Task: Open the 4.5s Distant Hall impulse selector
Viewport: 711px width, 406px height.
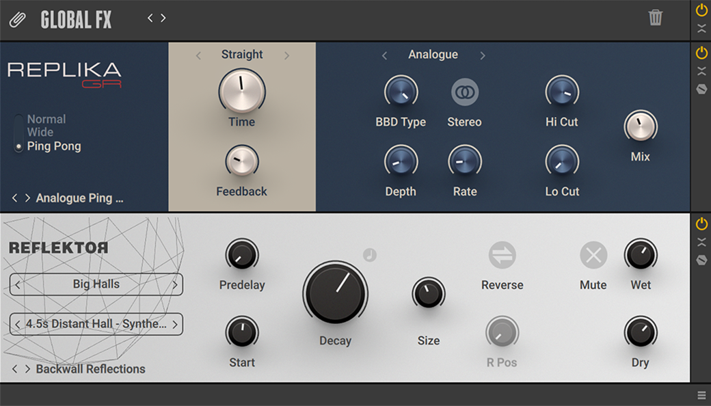Action: pyautogui.click(x=96, y=325)
